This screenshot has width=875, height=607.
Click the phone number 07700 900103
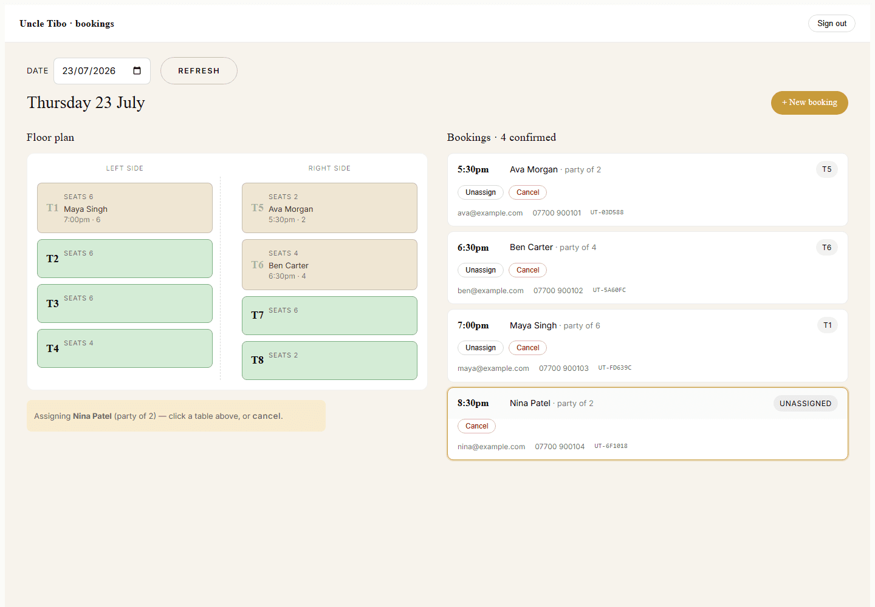tap(564, 368)
